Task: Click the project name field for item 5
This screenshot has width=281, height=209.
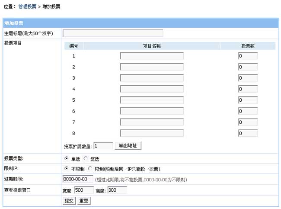Action: point(152,100)
